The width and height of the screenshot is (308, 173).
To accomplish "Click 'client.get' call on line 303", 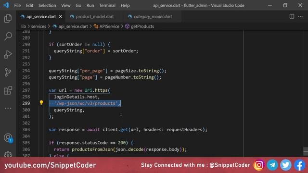I will point(115,130).
